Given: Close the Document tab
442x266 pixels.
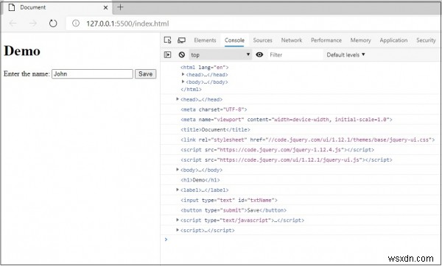Looking at the screenshot, I should (105, 7).
